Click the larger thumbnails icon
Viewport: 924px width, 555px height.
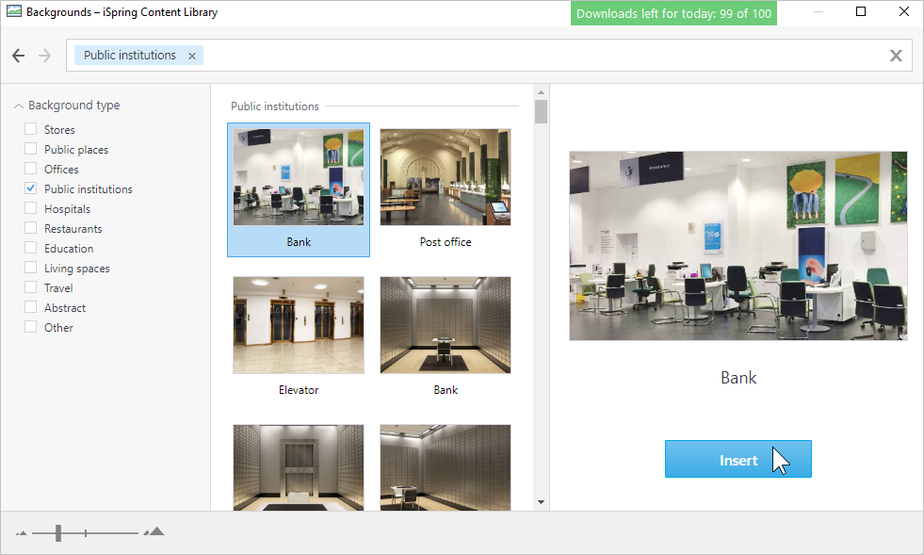[154, 531]
